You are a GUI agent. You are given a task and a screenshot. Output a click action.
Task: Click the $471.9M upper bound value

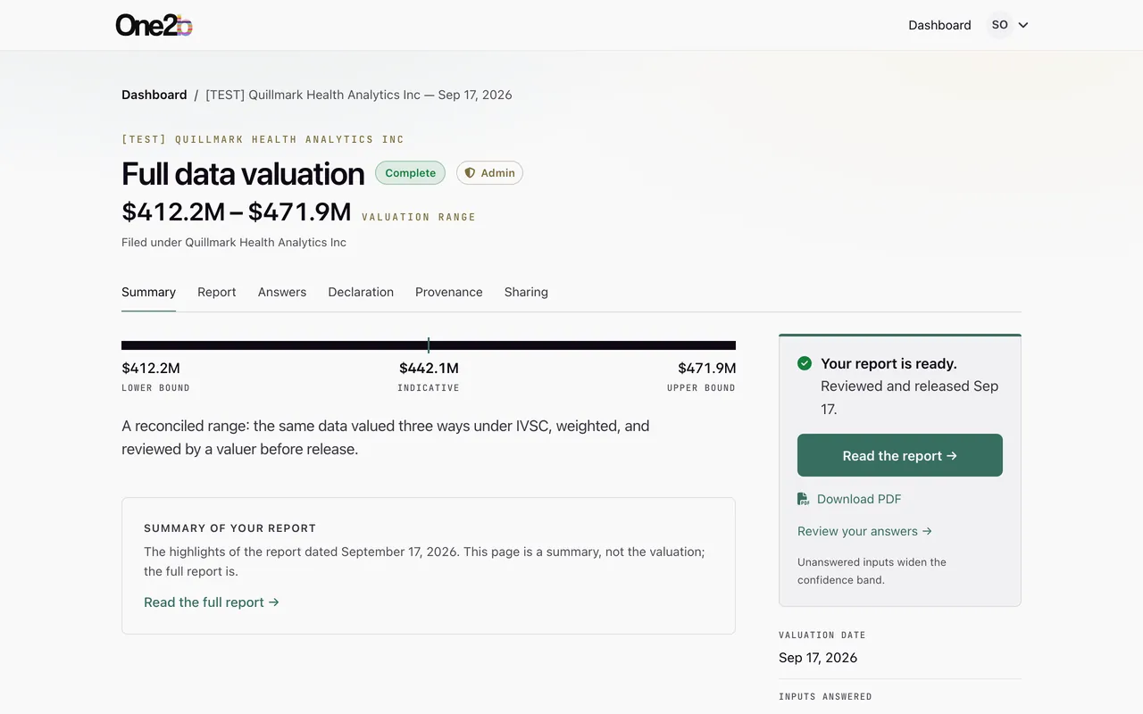pyautogui.click(x=706, y=368)
